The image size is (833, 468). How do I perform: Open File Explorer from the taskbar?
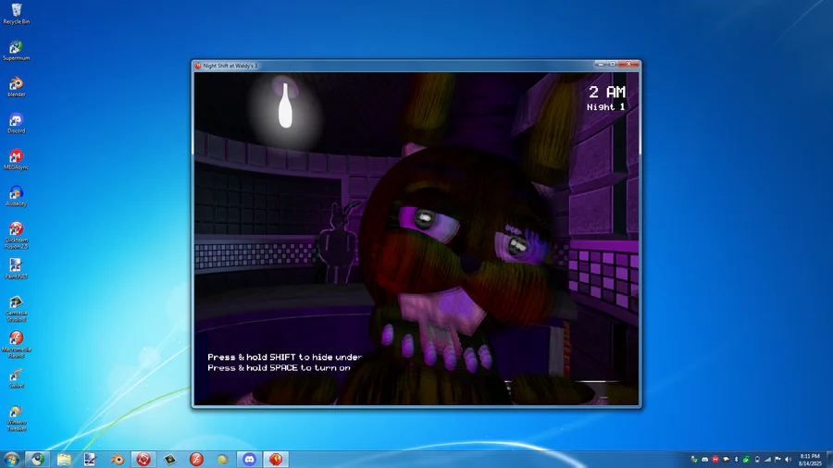[64, 459]
